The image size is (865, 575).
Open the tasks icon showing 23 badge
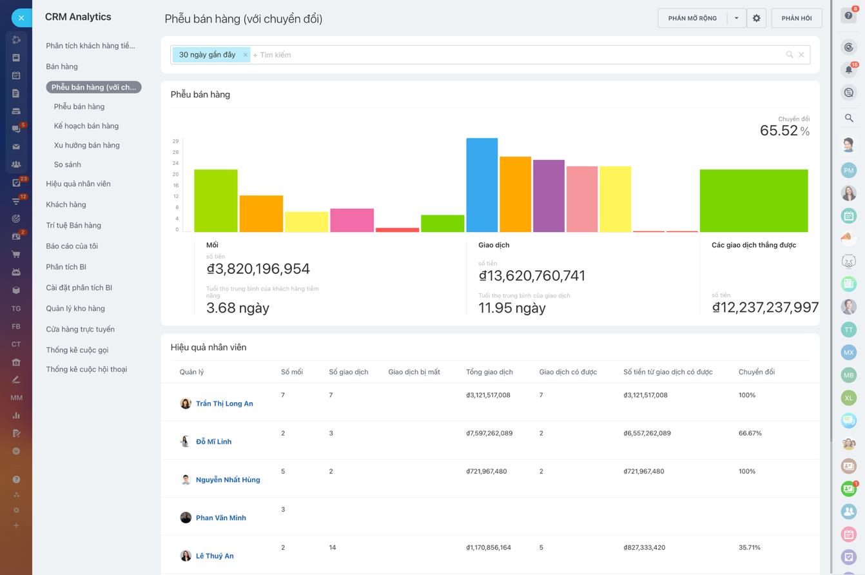(x=16, y=183)
